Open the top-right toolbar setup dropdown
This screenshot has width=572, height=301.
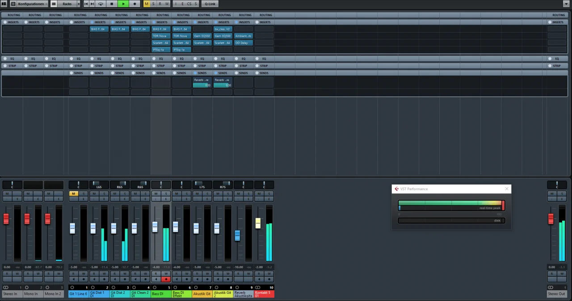(566, 4)
